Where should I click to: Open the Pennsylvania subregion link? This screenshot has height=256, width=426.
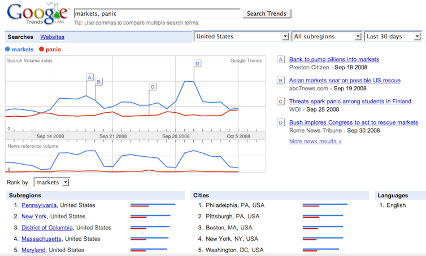[39, 205]
